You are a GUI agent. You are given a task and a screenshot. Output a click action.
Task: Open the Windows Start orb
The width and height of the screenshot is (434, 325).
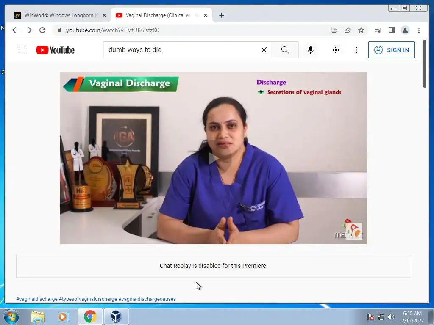click(x=11, y=317)
